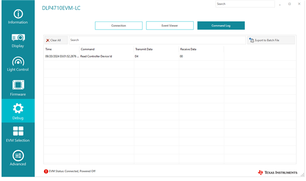Focus the top window Search box
The image size is (306, 181).
click(245, 4)
